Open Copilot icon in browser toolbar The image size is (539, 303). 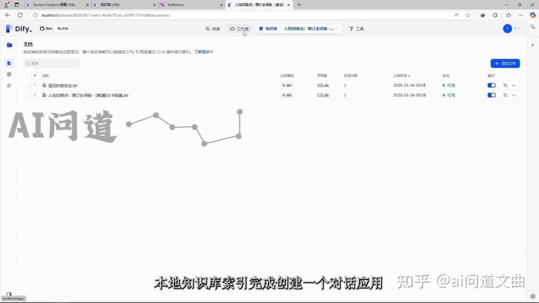(x=533, y=15)
